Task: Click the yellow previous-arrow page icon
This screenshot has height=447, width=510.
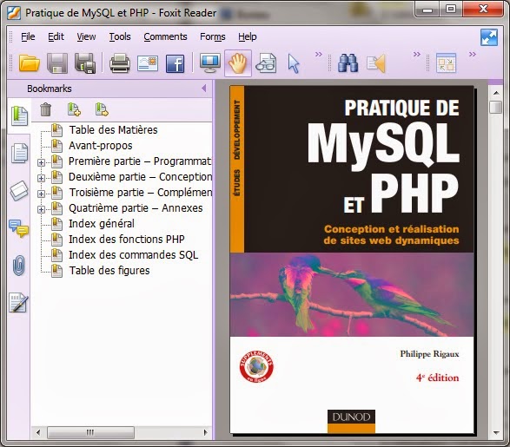Action: (376, 63)
